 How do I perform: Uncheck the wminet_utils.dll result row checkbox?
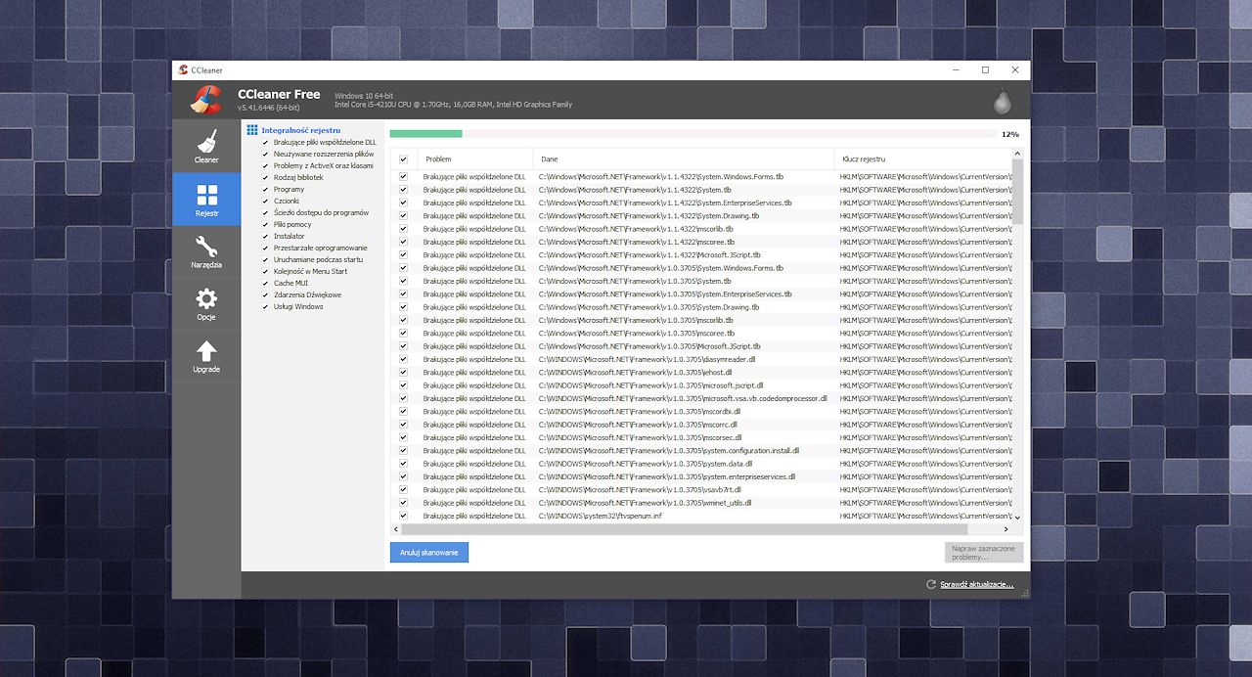point(403,503)
